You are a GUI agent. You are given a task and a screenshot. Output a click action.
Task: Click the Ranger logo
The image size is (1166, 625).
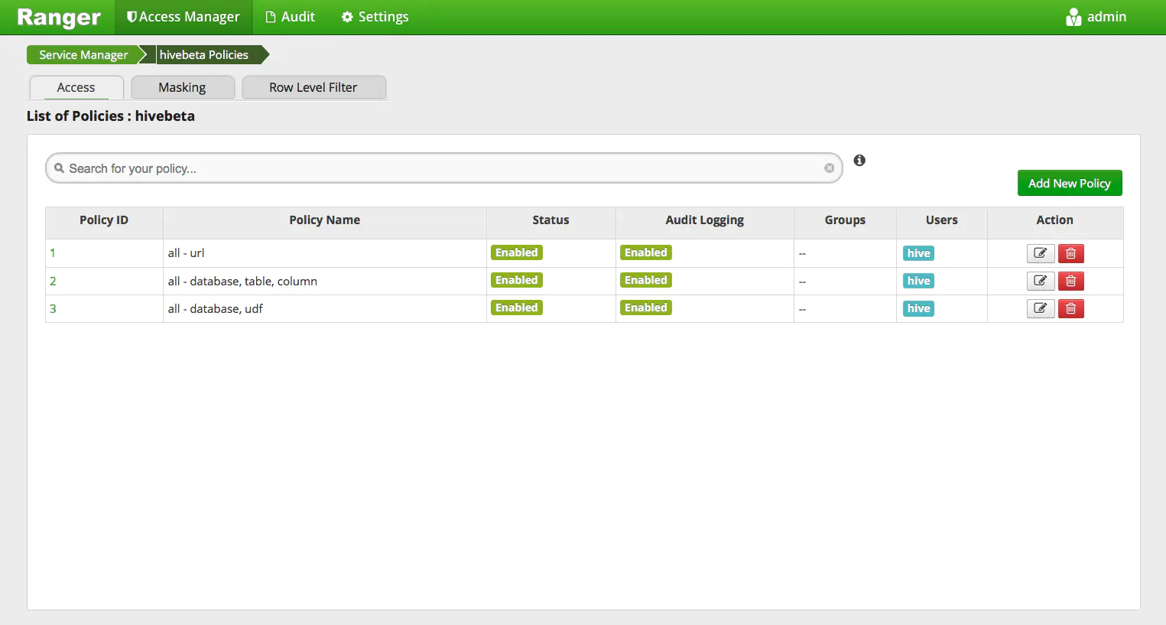pos(59,17)
